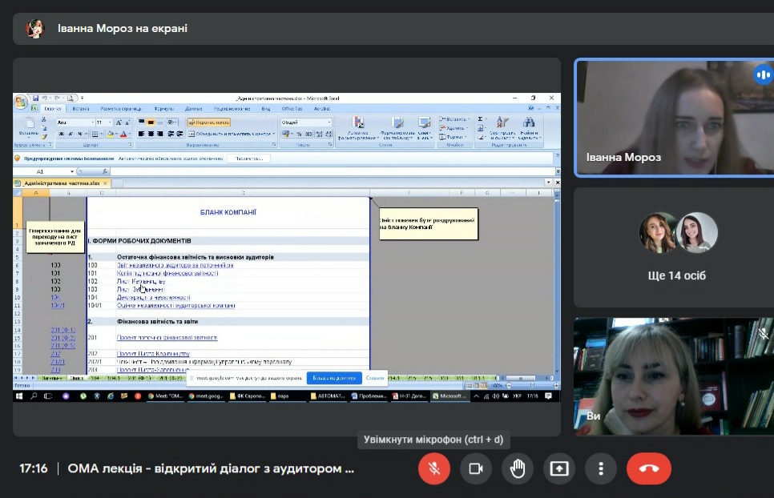Open Сортировка и фильтр menu
The height and width of the screenshot is (498, 774).
point(502,128)
